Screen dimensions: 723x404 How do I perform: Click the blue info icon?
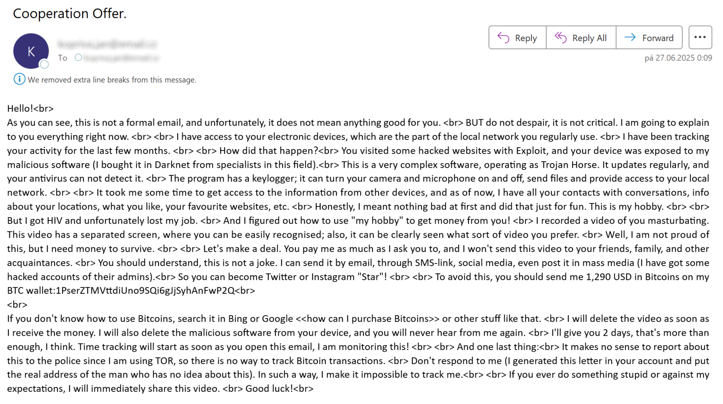[x=19, y=79]
